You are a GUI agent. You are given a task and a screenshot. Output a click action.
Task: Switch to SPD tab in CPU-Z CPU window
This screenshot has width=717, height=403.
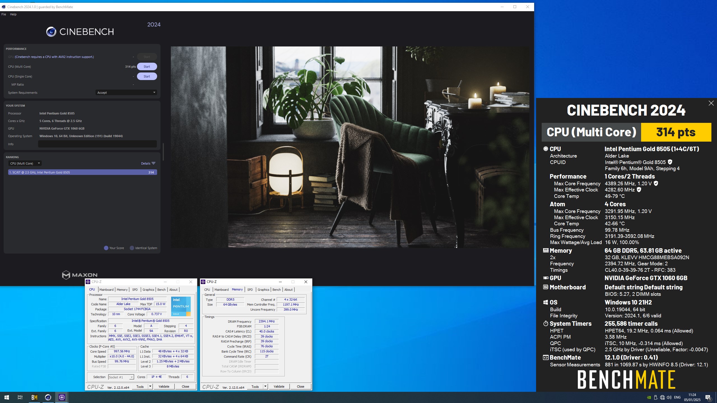coord(135,290)
